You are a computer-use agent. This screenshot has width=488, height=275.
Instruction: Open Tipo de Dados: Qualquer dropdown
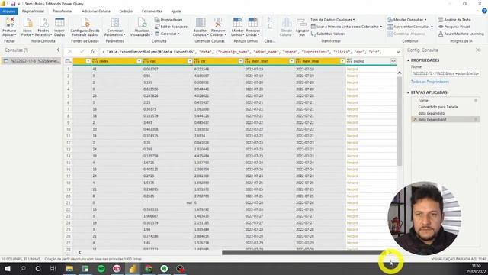[332, 20]
